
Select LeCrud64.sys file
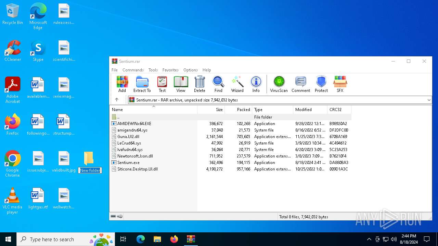pyautogui.click(x=231, y=143)
